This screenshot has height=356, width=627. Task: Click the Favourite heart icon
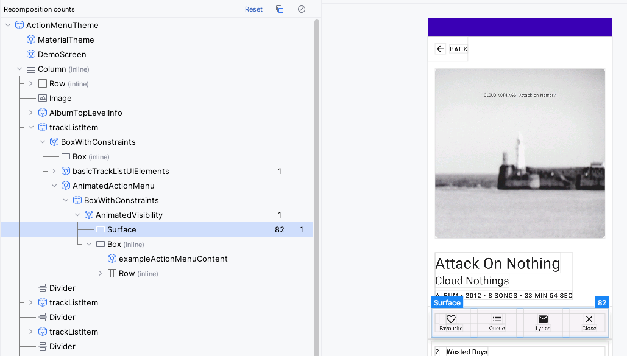click(451, 319)
